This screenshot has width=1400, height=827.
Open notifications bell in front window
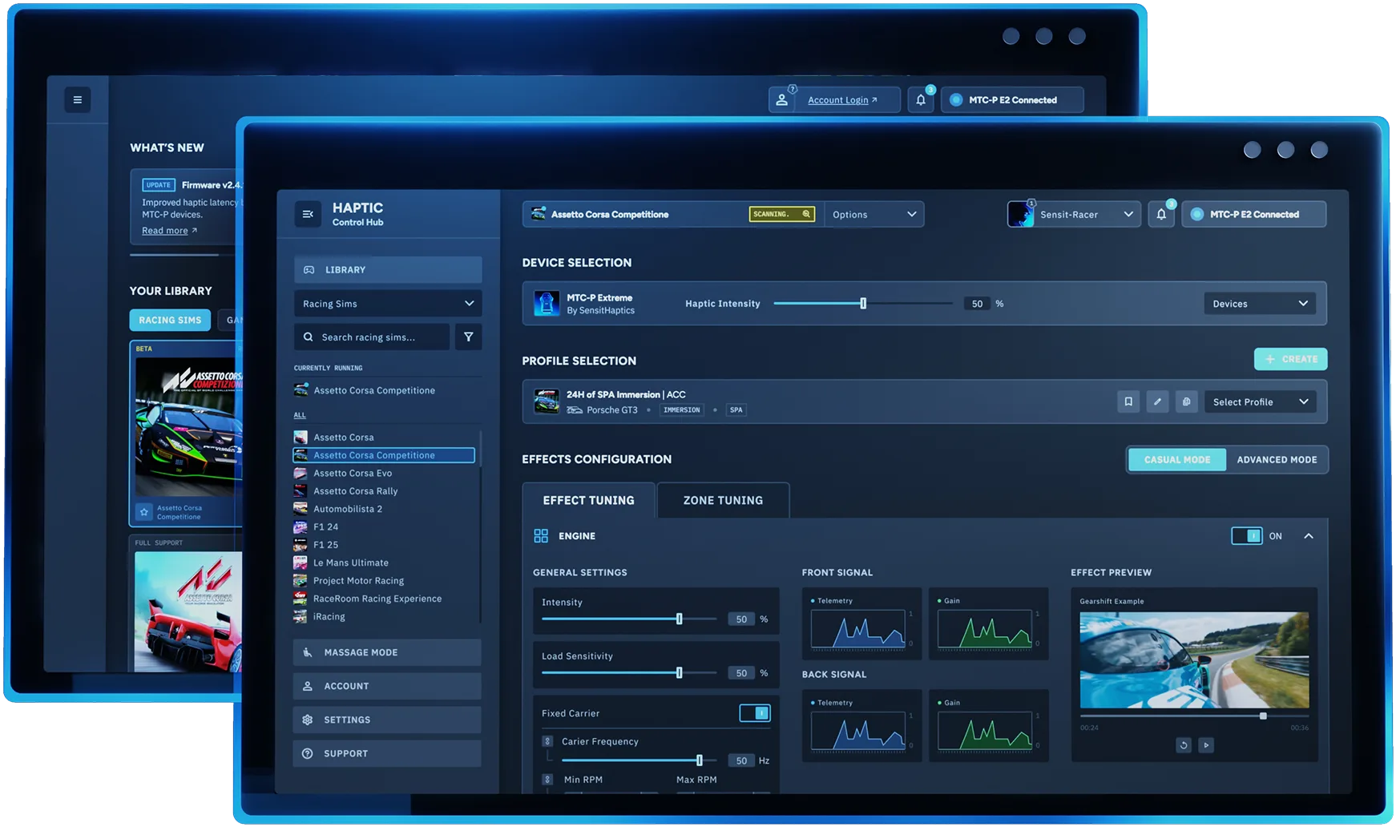(x=1161, y=214)
